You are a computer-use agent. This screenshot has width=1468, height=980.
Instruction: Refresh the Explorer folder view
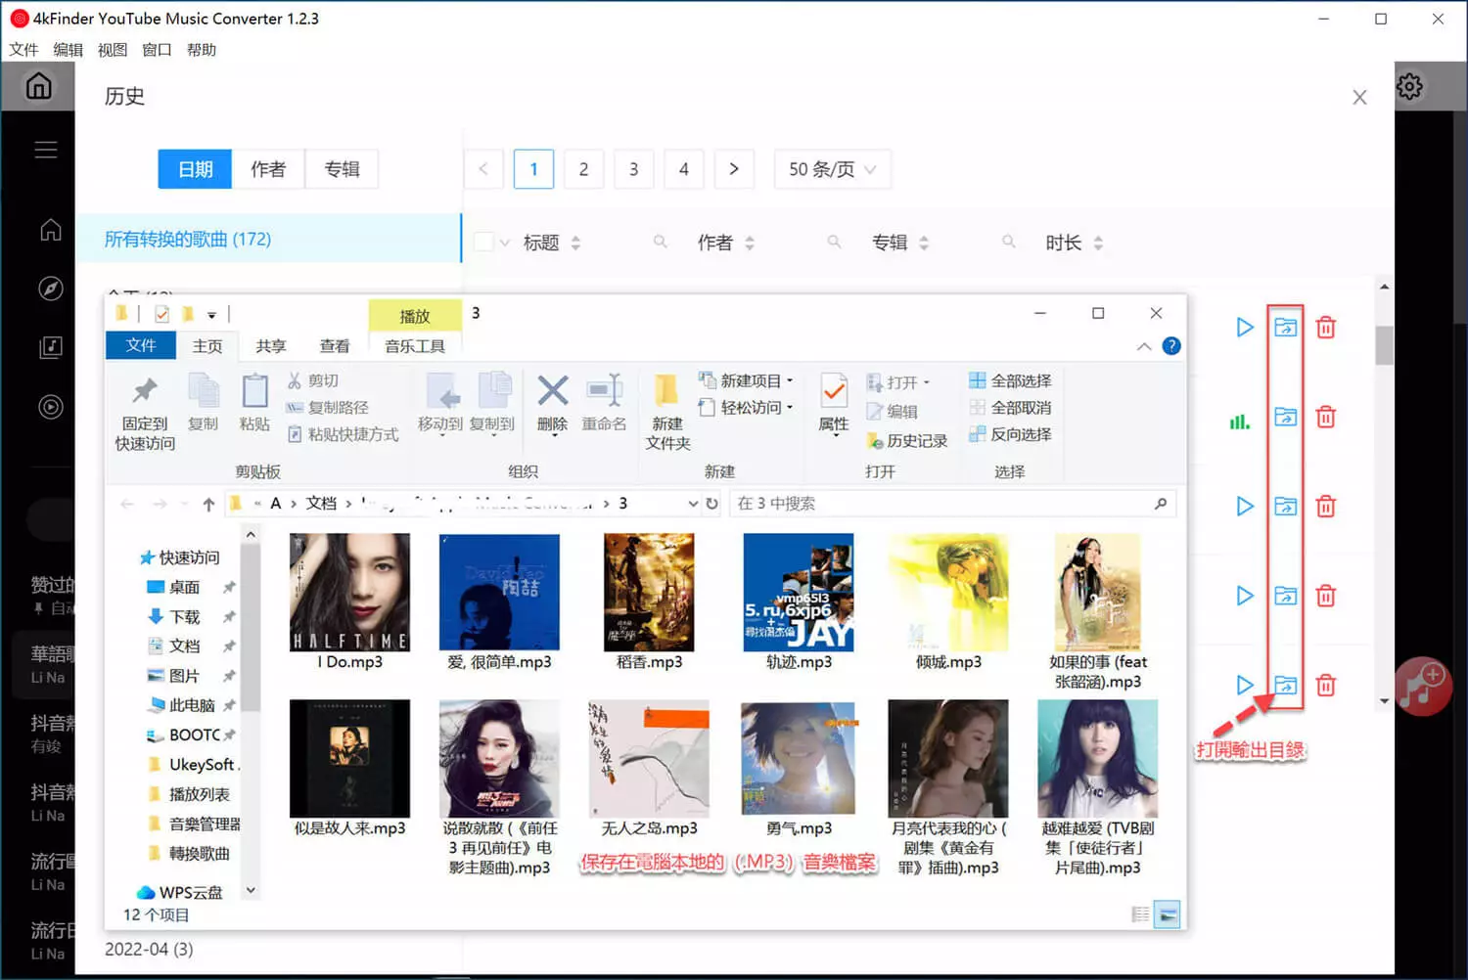tap(712, 504)
